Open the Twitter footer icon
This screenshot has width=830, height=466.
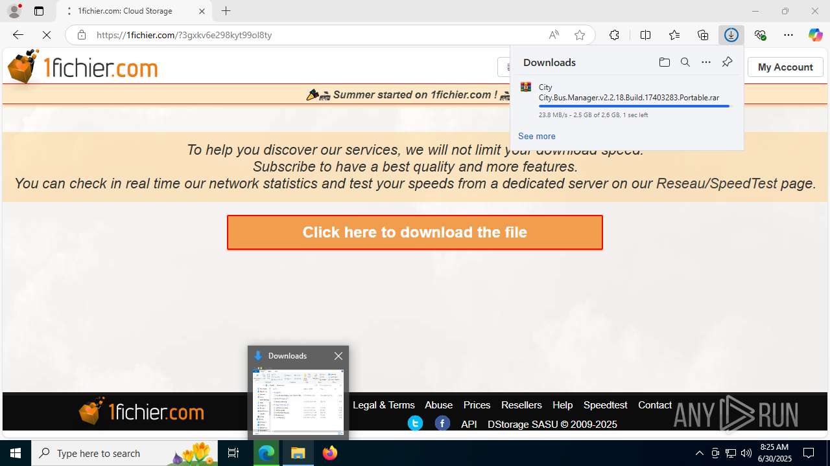pyautogui.click(x=415, y=423)
